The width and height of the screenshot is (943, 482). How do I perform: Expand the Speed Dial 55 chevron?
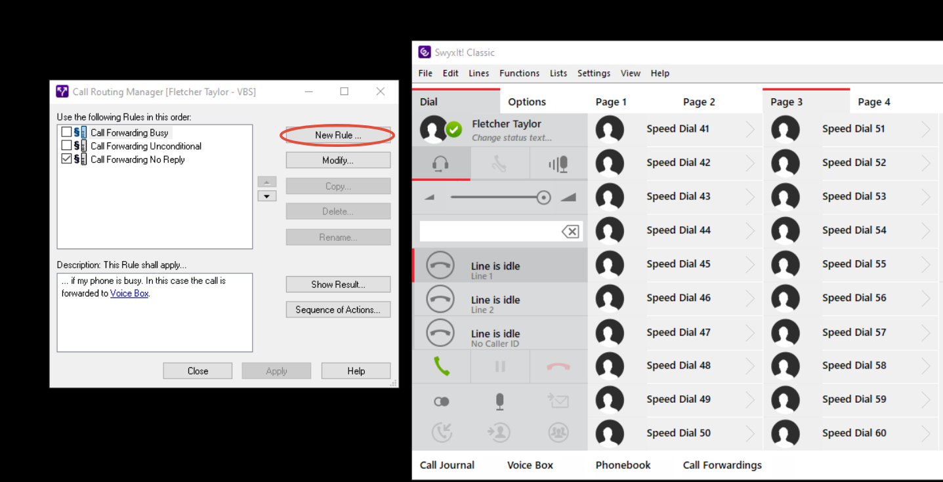[926, 264]
